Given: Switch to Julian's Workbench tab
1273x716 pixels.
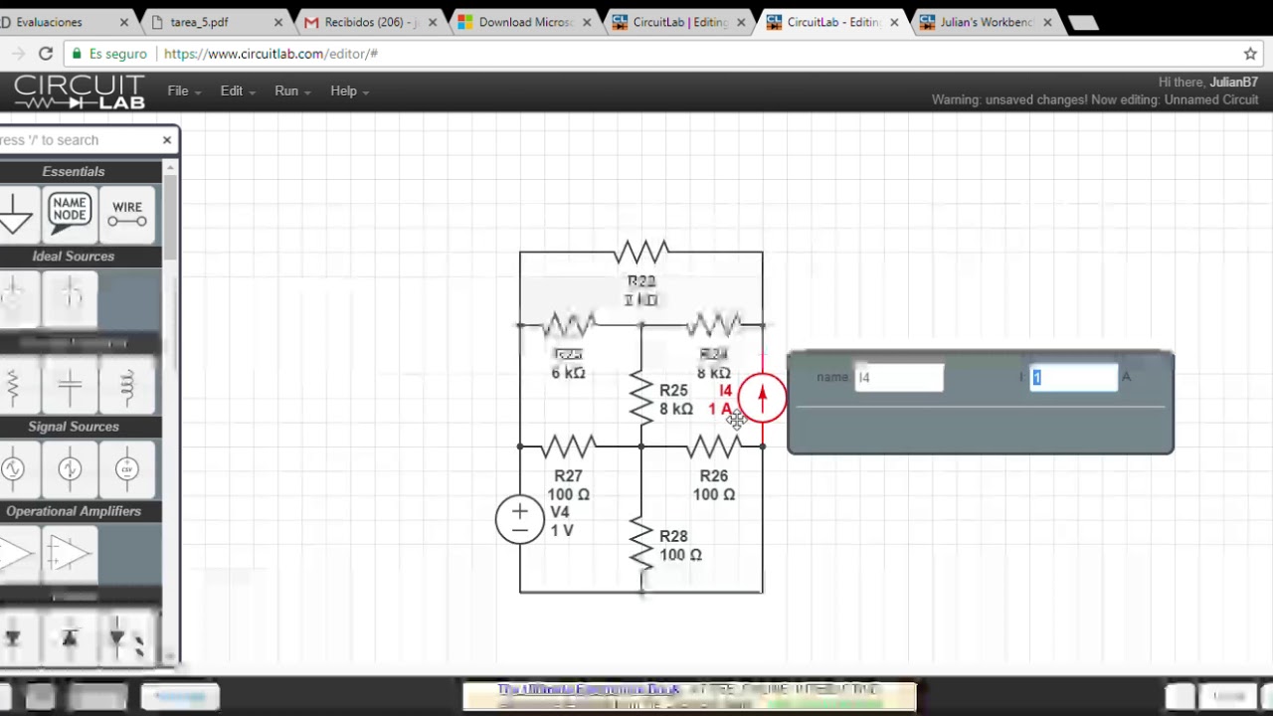Looking at the screenshot, I should (x=985, y=22).
